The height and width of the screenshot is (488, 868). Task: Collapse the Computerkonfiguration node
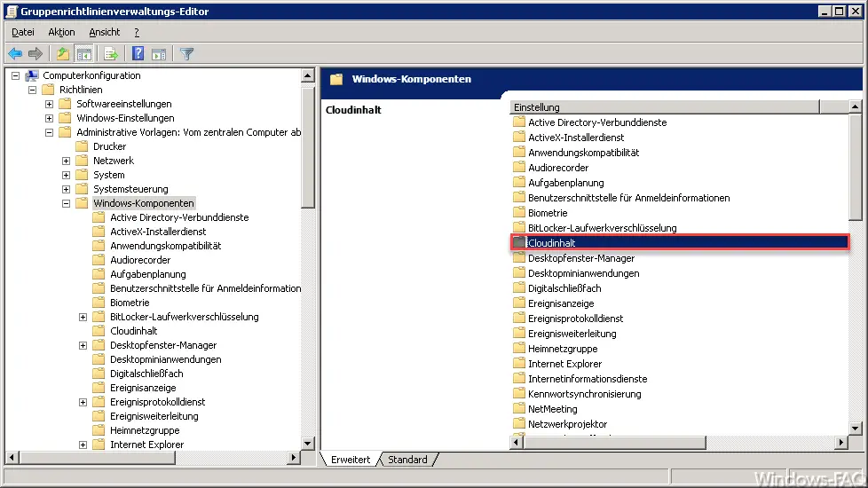15,75
